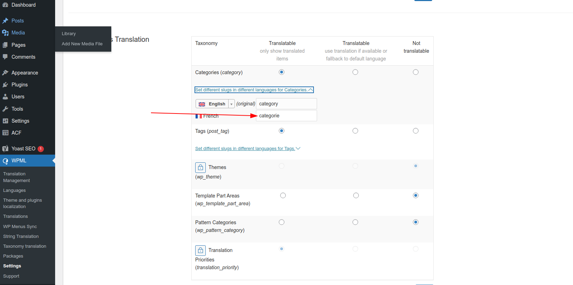This screenshot has height=285, width=573.
Task: Click the English original slug field
Action: 286,104
